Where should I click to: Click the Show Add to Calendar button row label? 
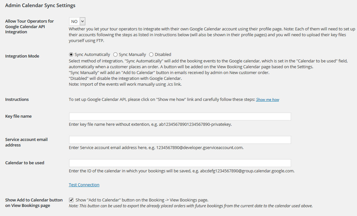[x=34, y=203]
